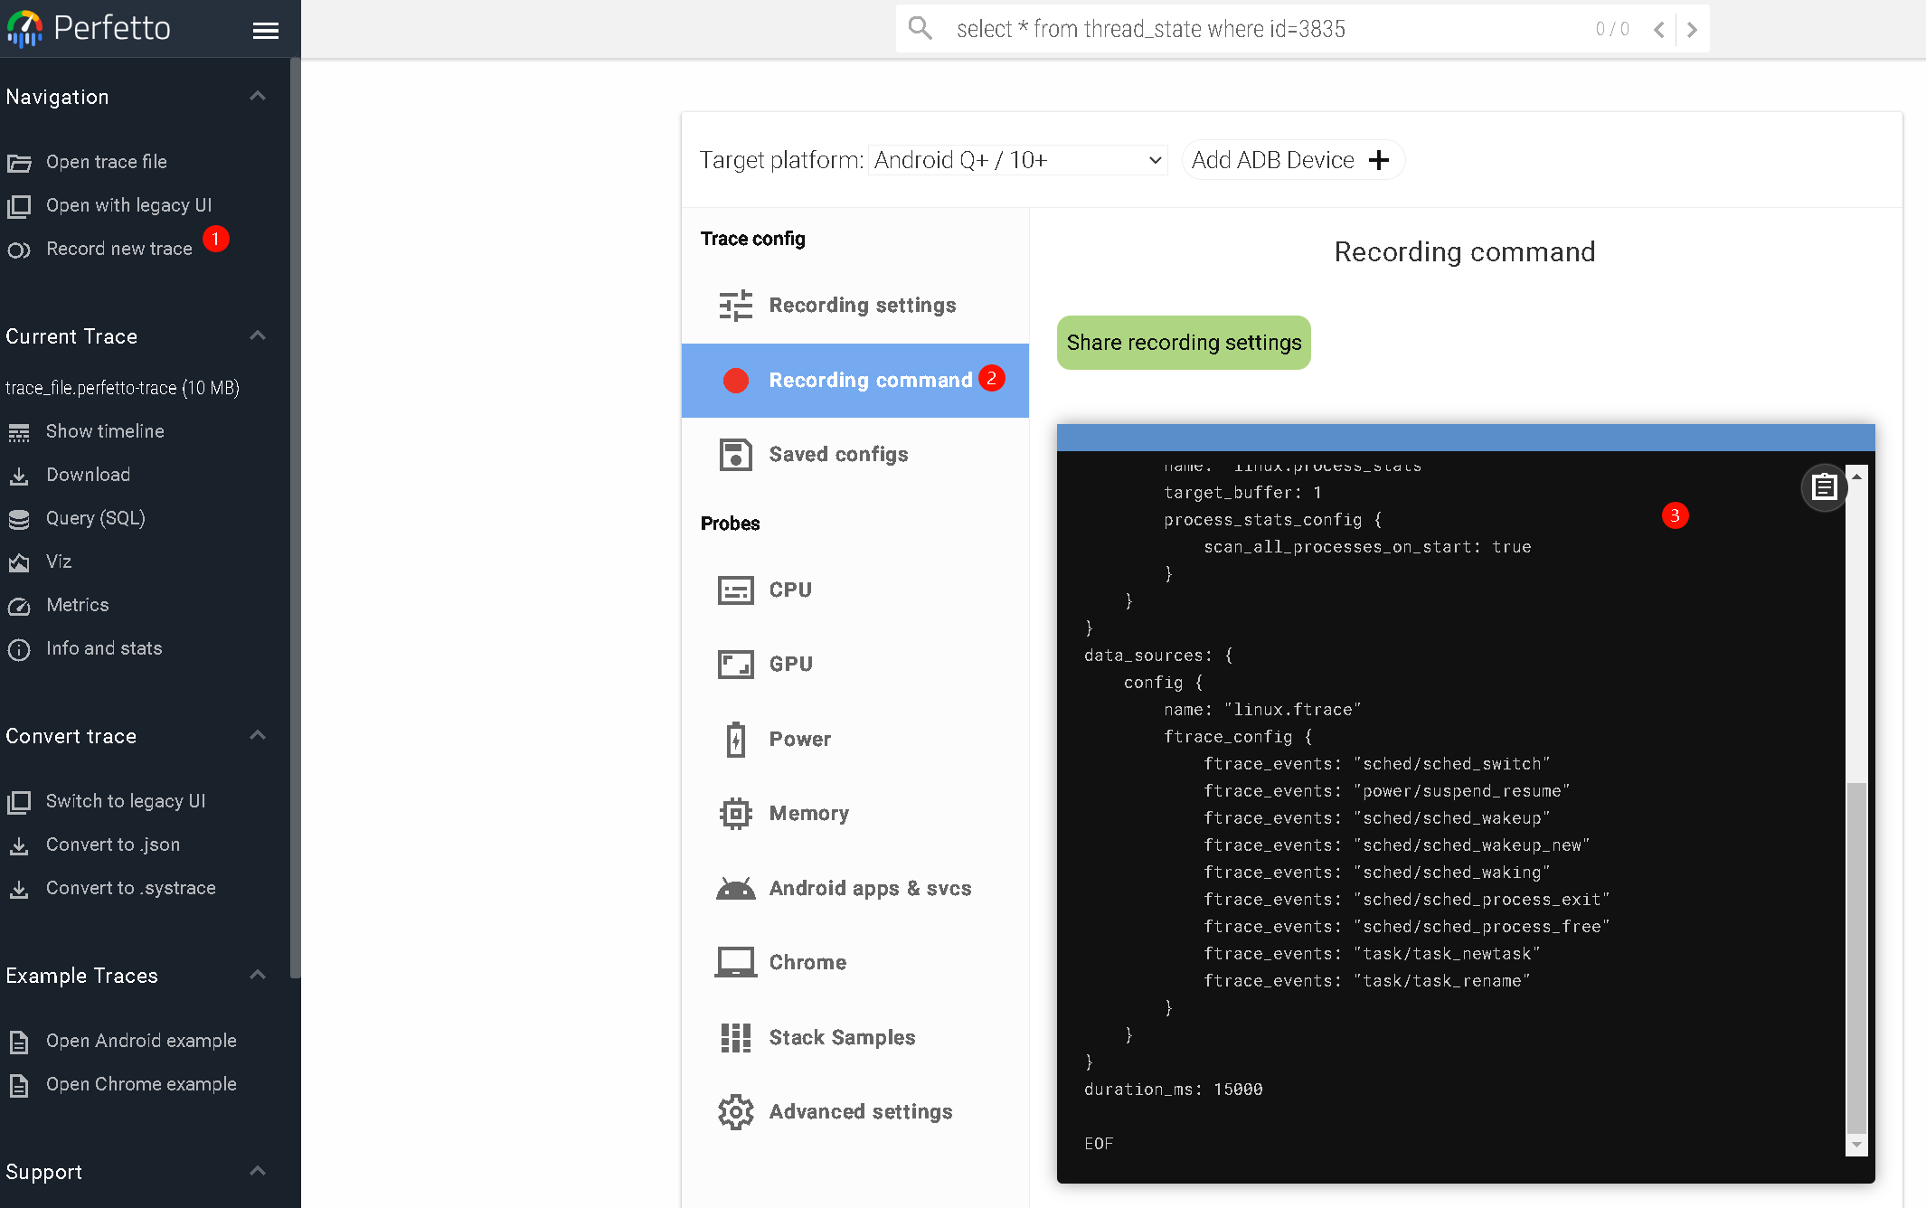Open Stack Samples probes
Image resolution: width=1926 pixels, height=1208 pixels.
tap(841, 1037)
